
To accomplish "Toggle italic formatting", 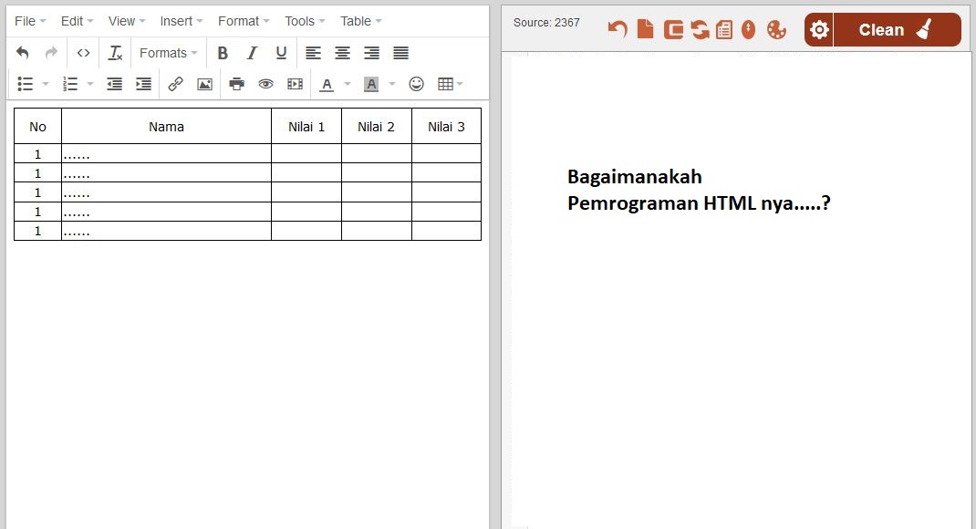I will (252, 52).
